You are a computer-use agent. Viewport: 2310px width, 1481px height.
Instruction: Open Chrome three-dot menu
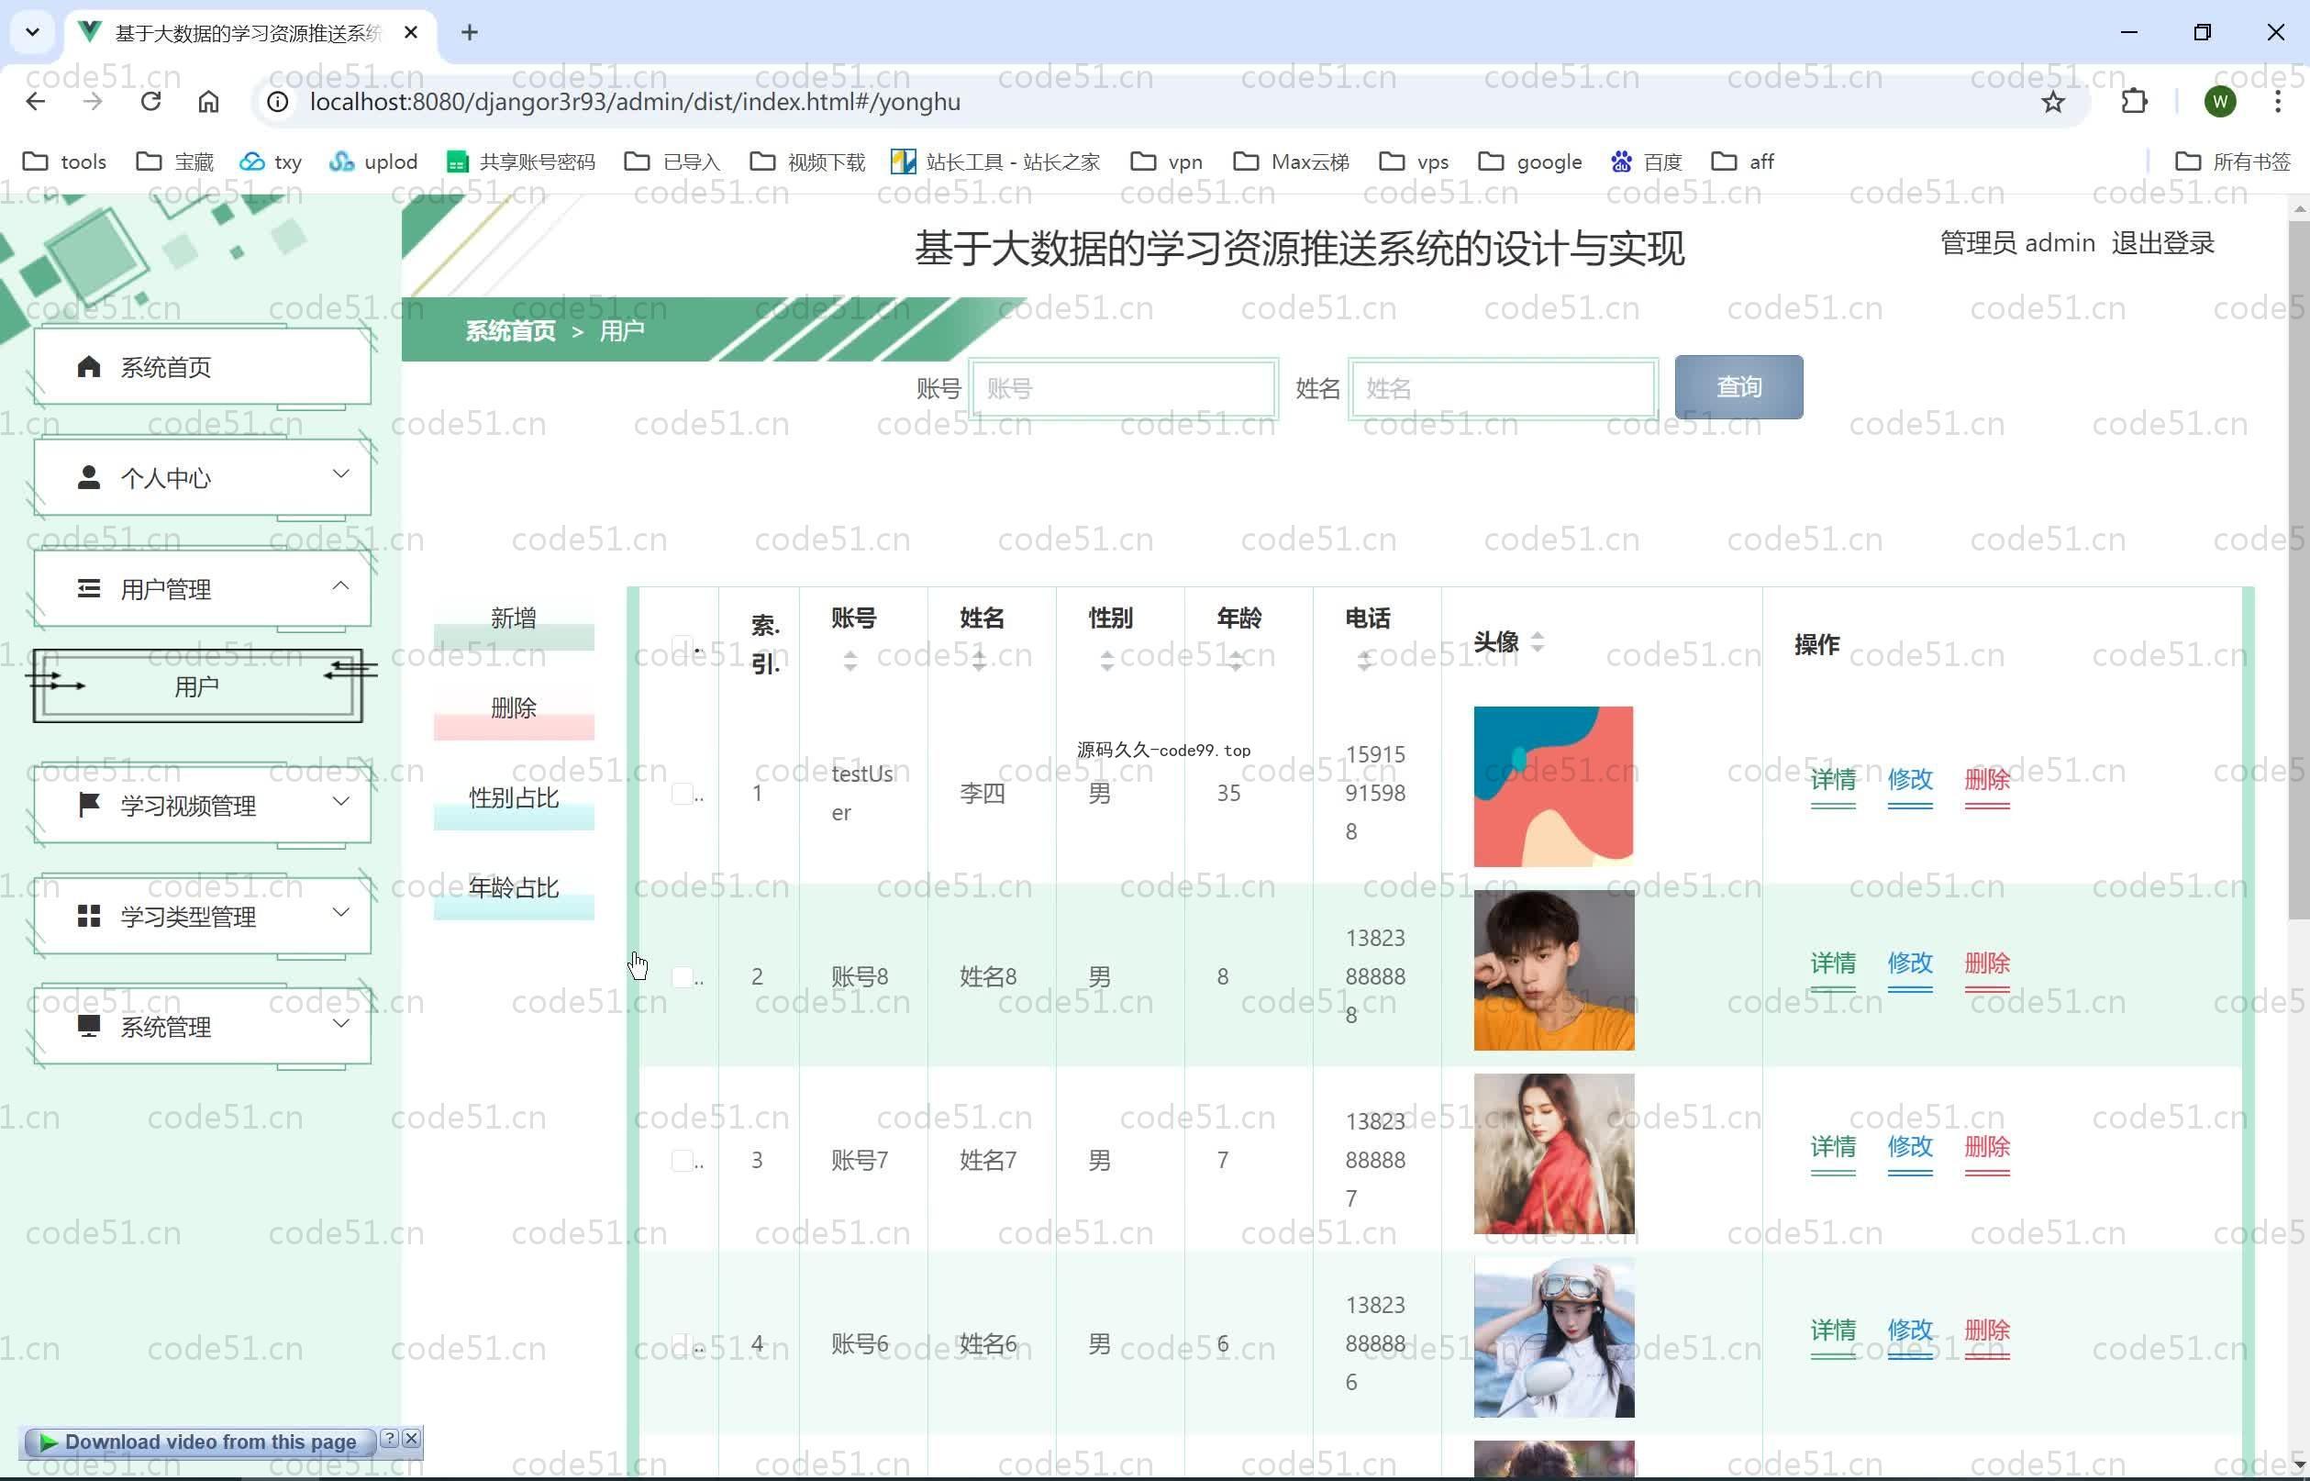[x=2277, y=102]
